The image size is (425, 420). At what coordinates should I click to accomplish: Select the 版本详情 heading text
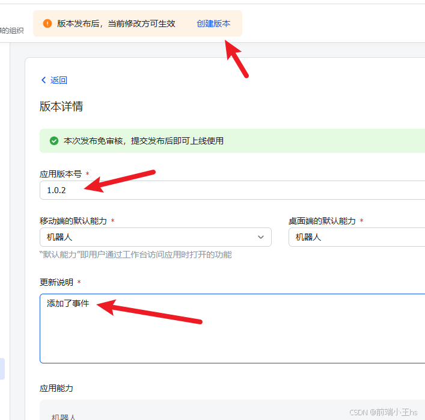(x=61, y=106)
